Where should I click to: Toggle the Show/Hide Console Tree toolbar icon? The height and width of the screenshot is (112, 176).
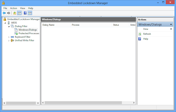(x=19, y=13)
